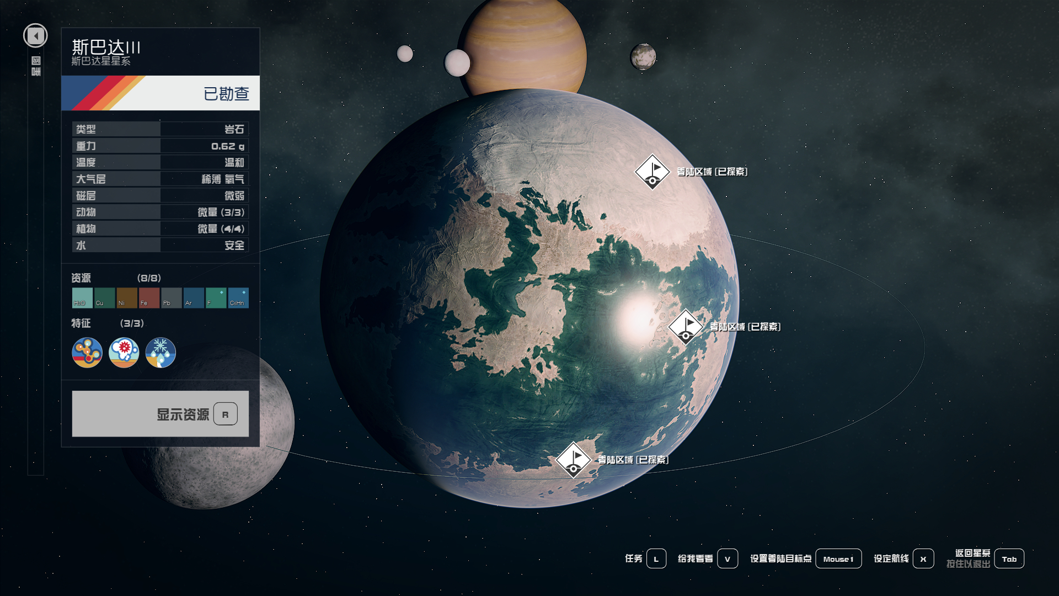Screen dimensions: 1059x596
Task: Select the landing marker beside the sun glare
Action: (686, 327)
